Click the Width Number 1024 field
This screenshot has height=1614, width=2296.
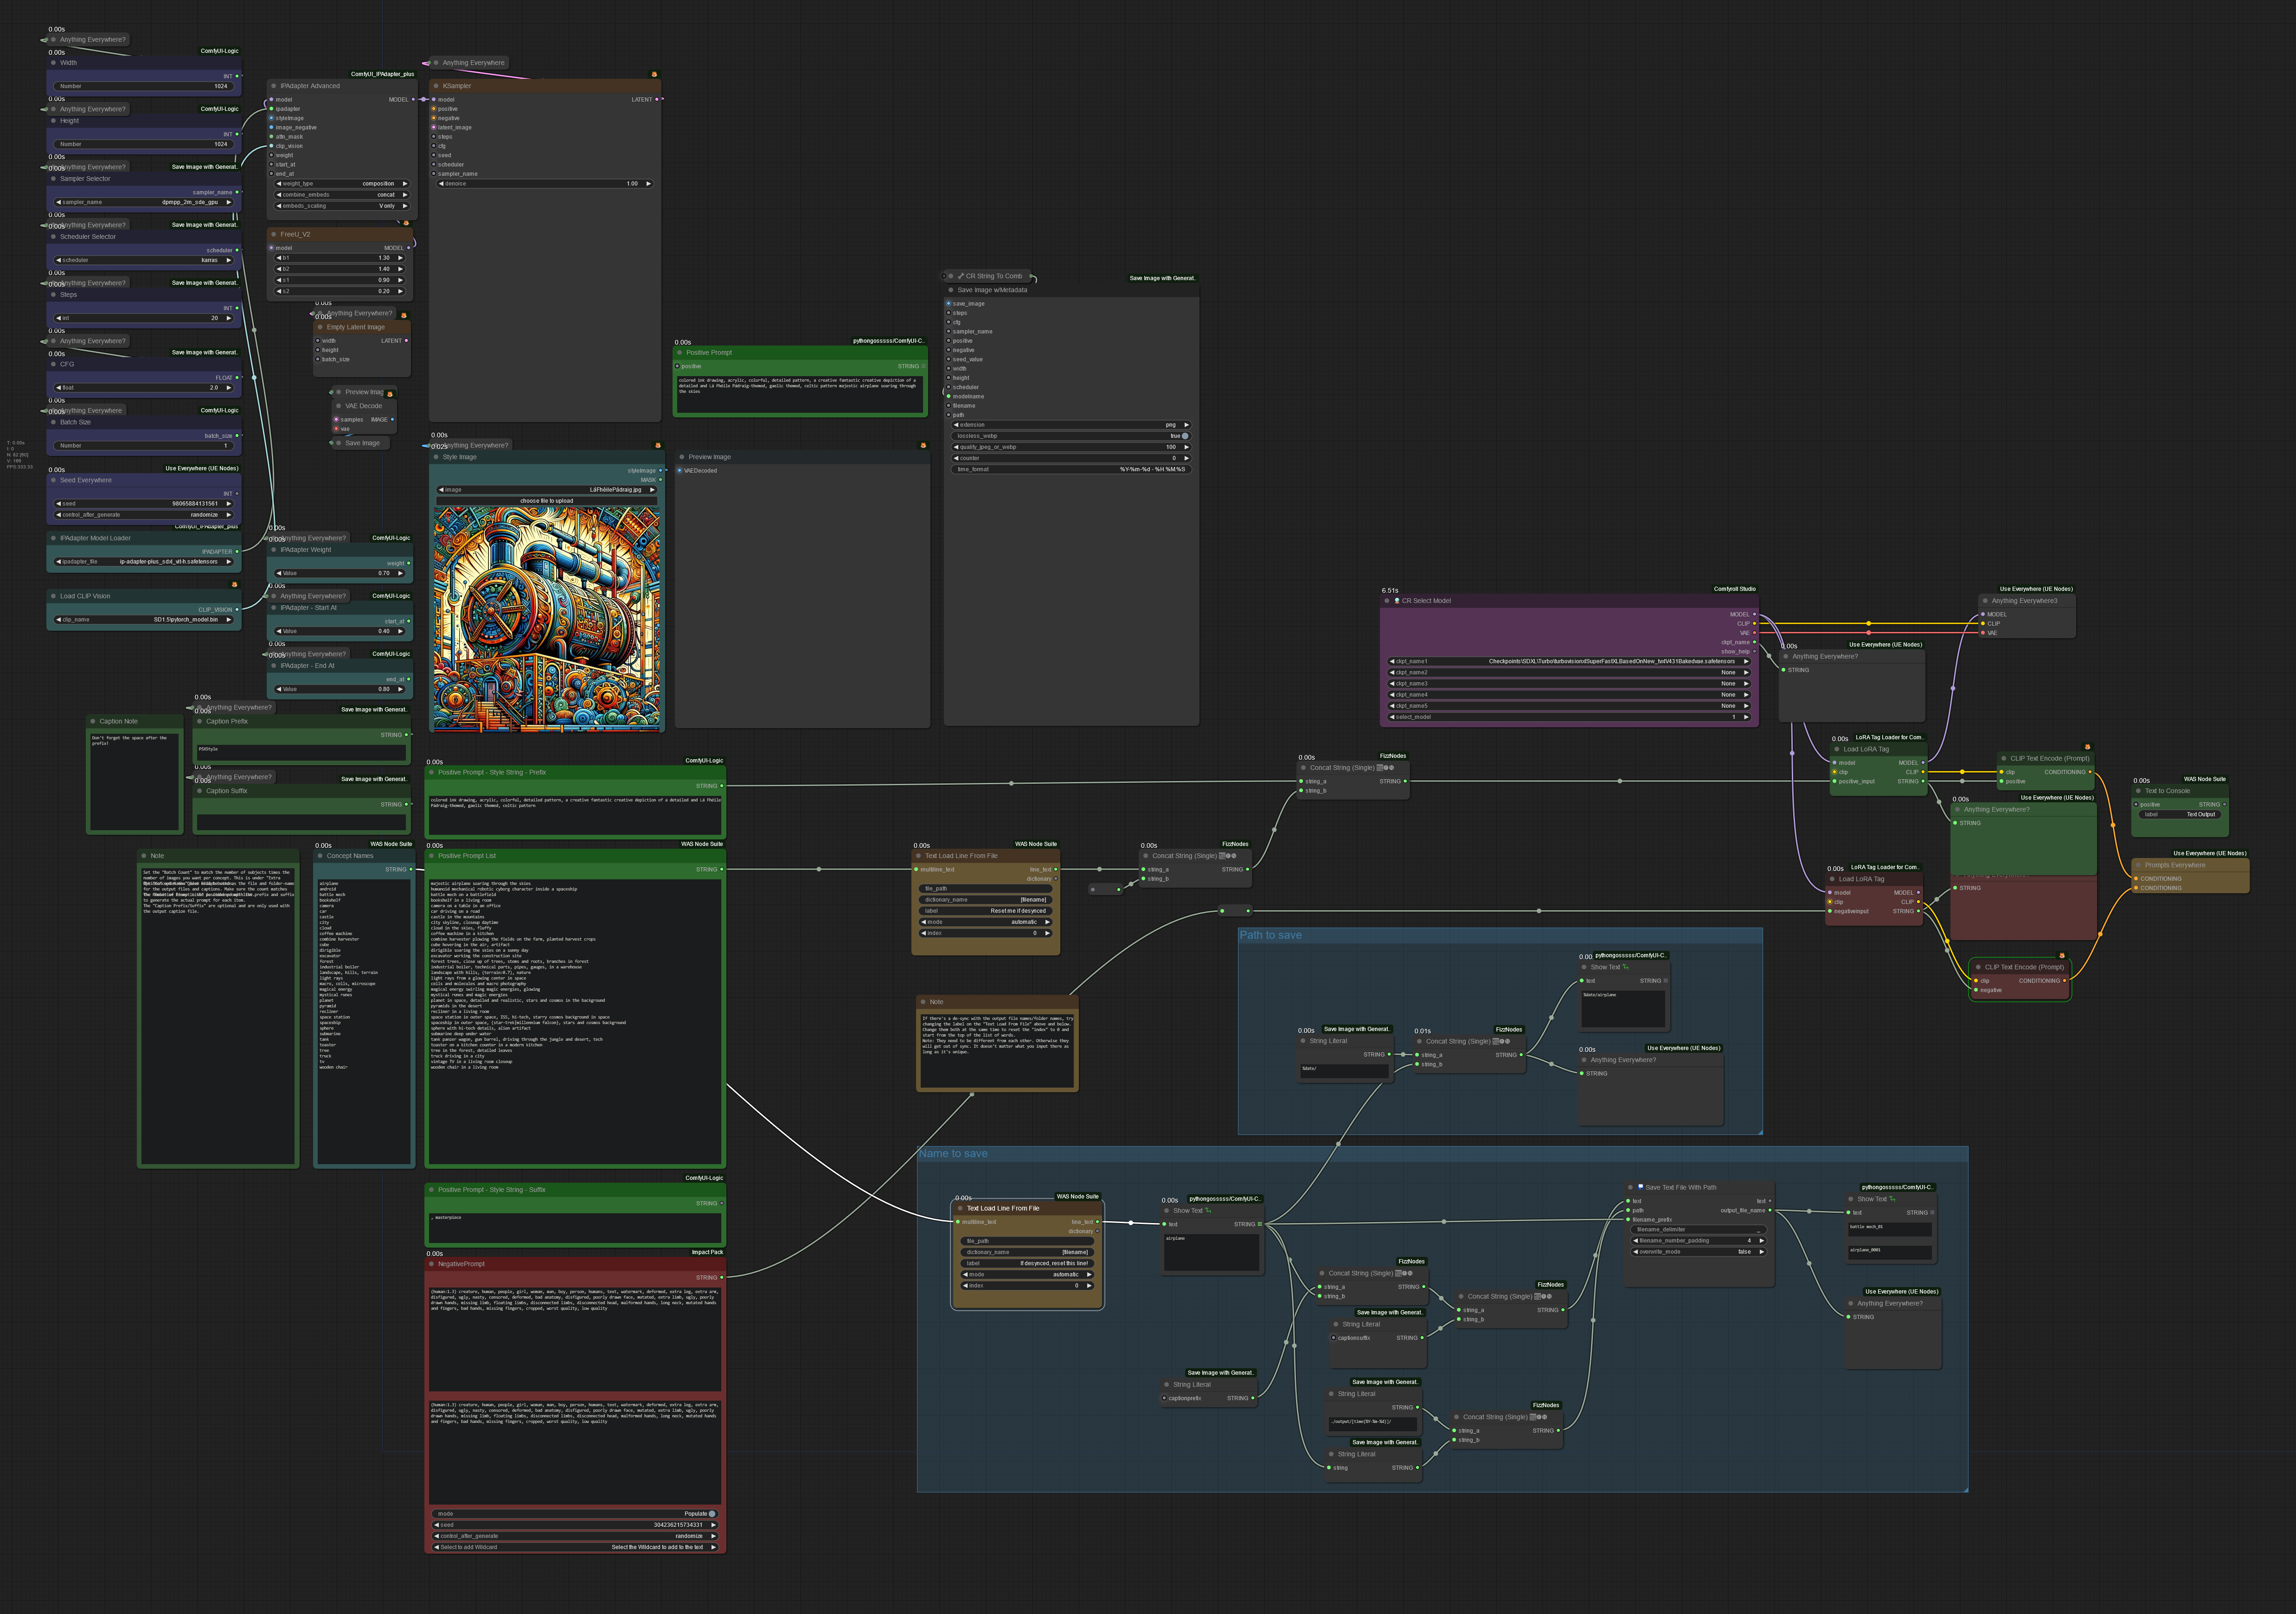click(x=144, y=86)
